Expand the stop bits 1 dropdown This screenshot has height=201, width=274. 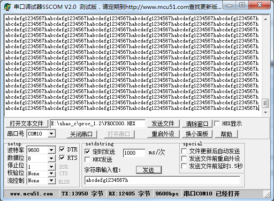click(52, 167)
